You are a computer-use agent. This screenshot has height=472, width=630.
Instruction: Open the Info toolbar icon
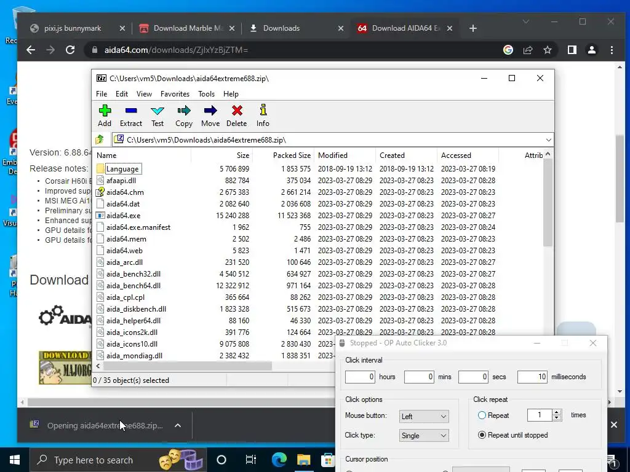coord(263,116)
